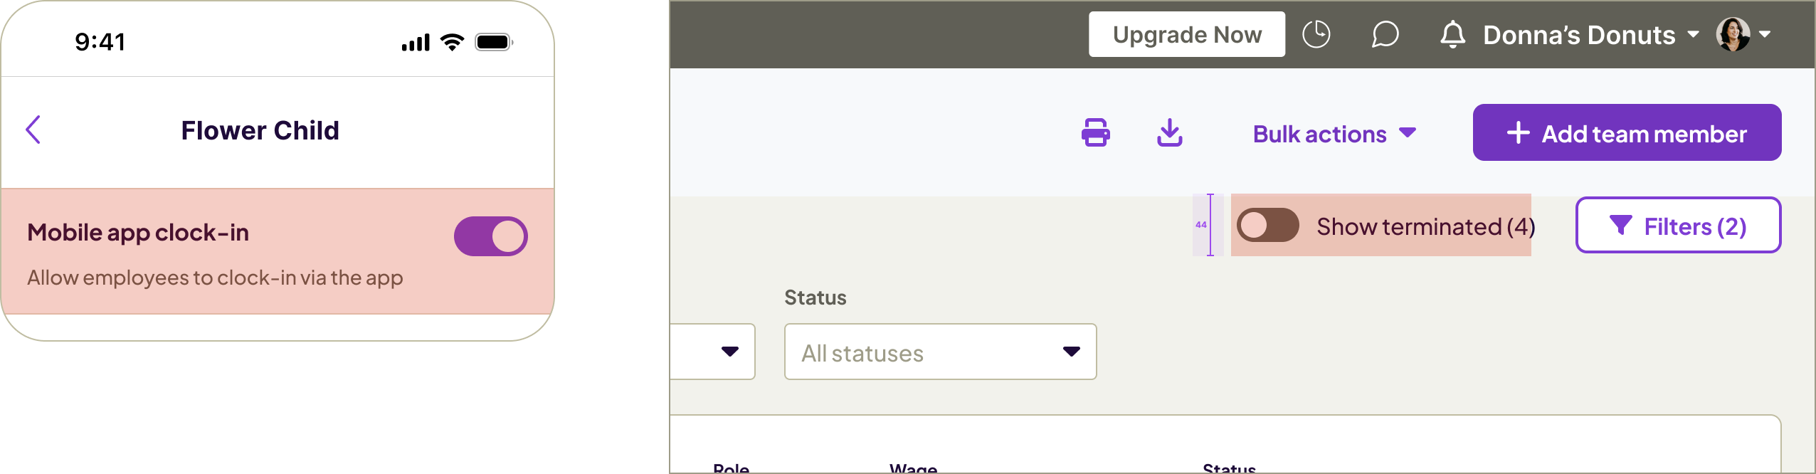Viewport: 1816px width, 474px height.
Task: Click the Upgrade Now button
Action: point(1186,34)
